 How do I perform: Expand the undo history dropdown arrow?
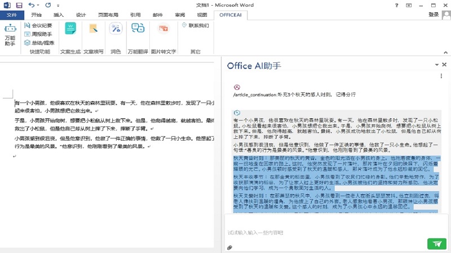point(38,6)
